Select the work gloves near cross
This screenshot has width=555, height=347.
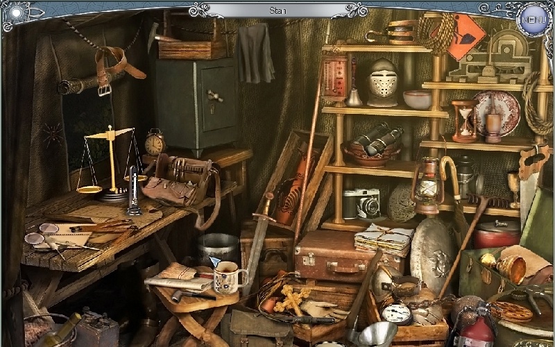pyautogui.click(x=325, y=309)
